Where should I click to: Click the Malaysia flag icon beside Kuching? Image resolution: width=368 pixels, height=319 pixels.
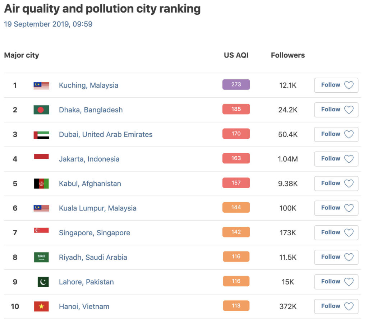pyautogui.click(x=41, y=85)
